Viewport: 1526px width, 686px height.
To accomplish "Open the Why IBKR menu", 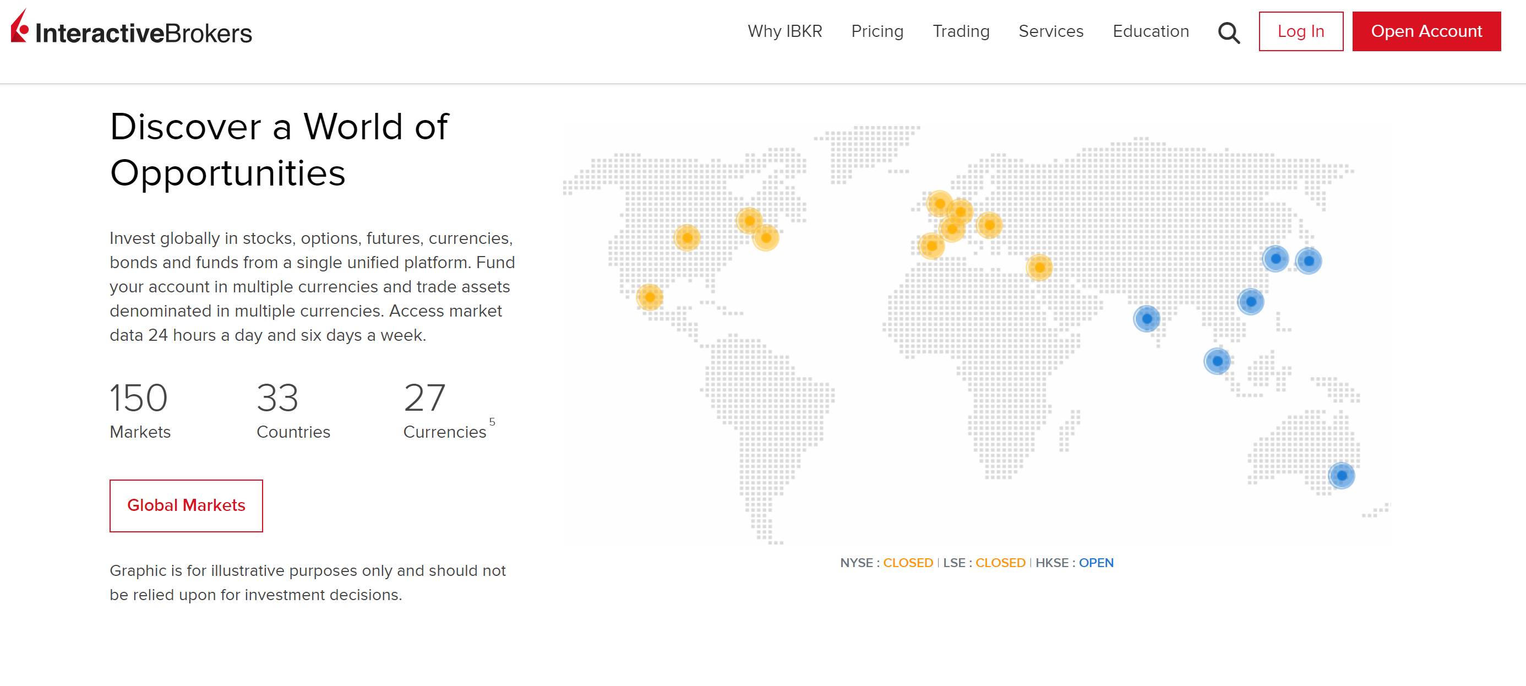I will click(784, 31).
